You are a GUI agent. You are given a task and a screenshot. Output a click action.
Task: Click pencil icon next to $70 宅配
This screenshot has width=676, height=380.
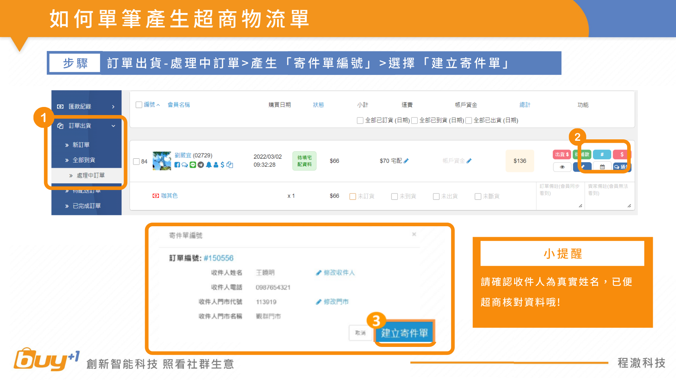406,161
